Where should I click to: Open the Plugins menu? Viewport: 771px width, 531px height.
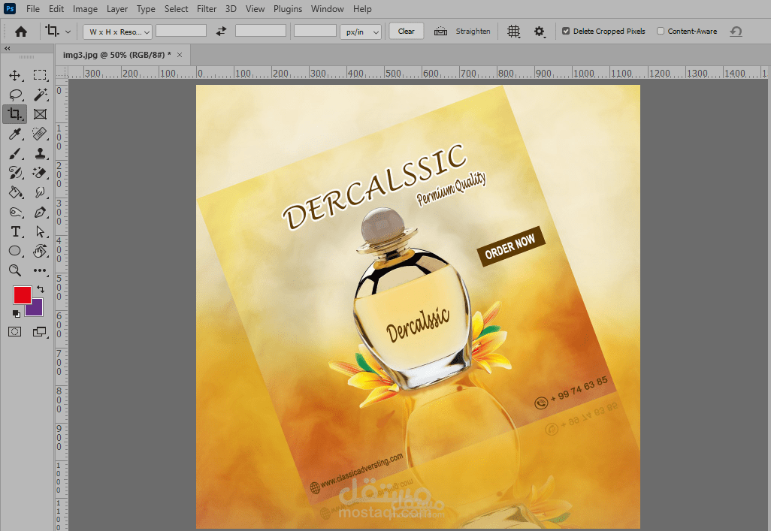pyautogui.click(x=288, y=9)
